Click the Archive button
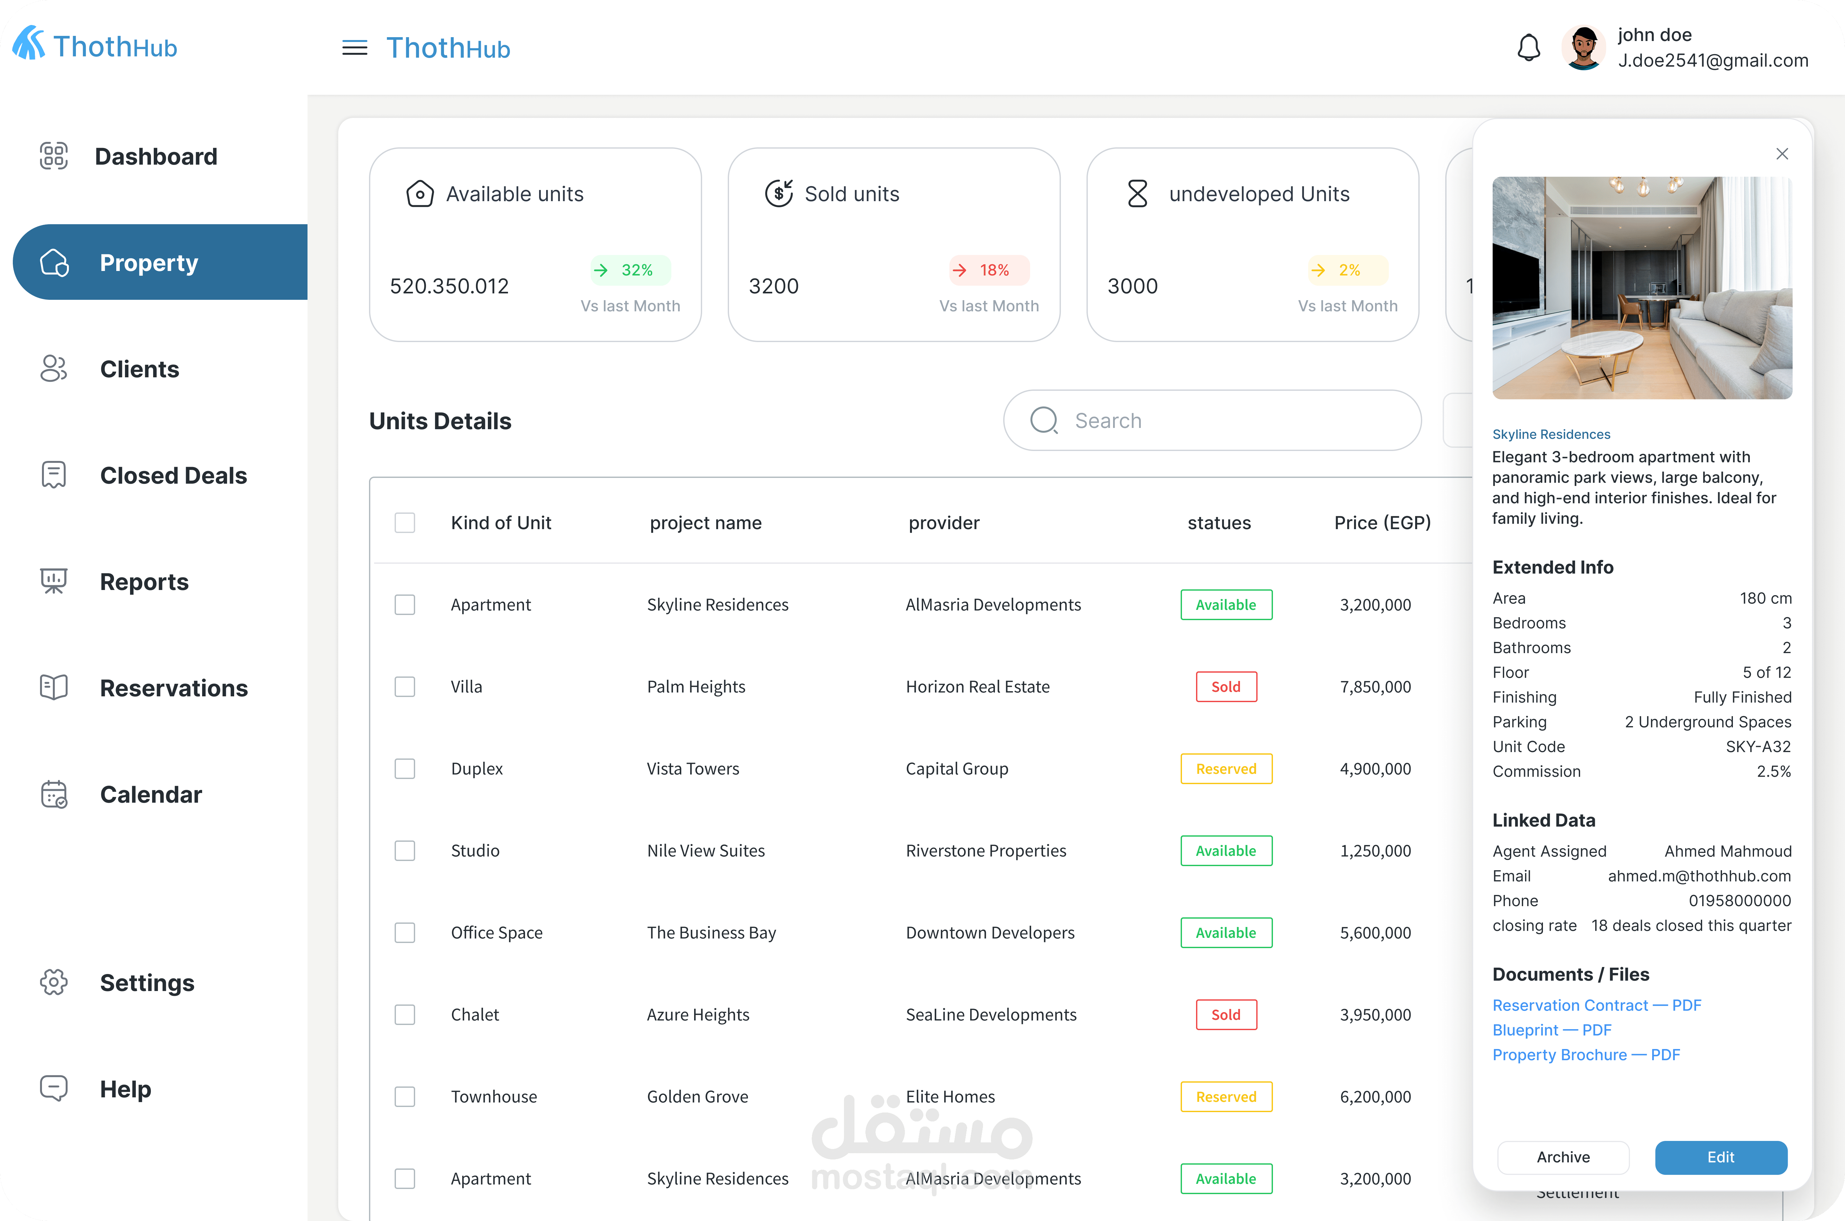 (1562, 1157)
